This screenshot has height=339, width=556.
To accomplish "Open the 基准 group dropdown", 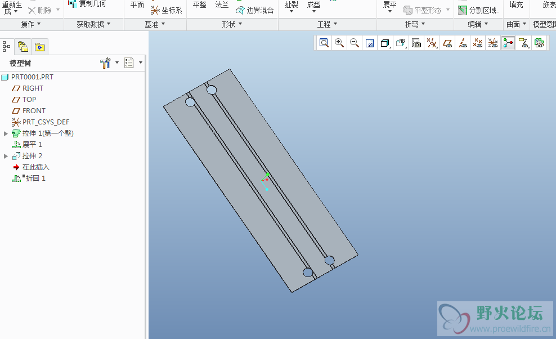I will point(155,24).
